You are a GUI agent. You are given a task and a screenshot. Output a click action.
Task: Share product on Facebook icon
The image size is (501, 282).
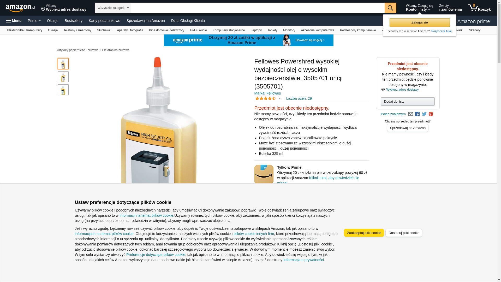(417, 114)
